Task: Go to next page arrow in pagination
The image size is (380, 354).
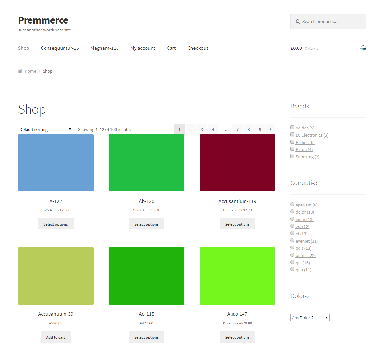Action: (x=270, y=129)
